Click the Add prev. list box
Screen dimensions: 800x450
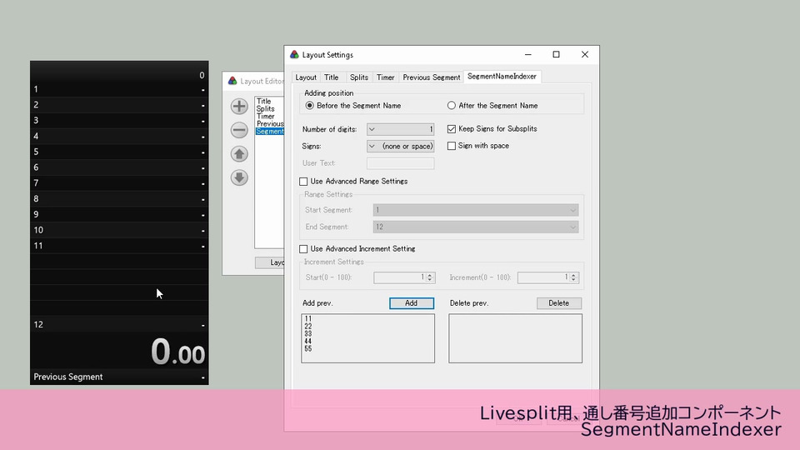click(367, 338)
